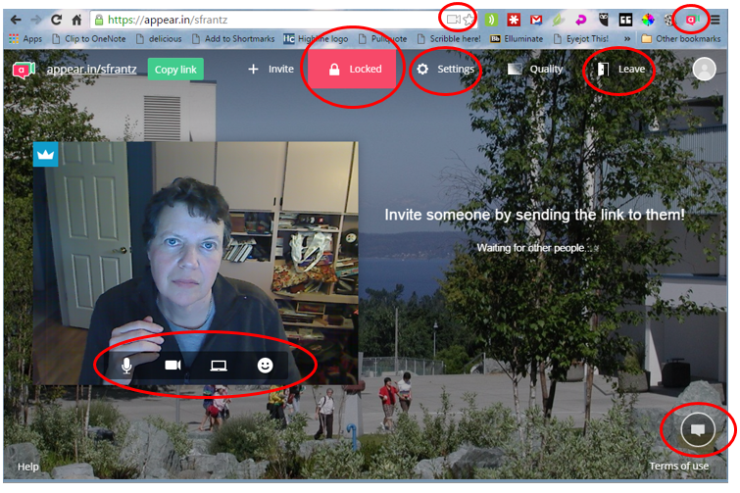The image size is (740, 493).
Task: Click the appear.in extension icon in toolbar
Action: tap(692, 20)
